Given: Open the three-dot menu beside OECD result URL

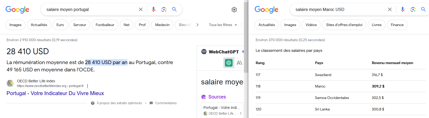Looking at the screenshot, I should point(87,86).
